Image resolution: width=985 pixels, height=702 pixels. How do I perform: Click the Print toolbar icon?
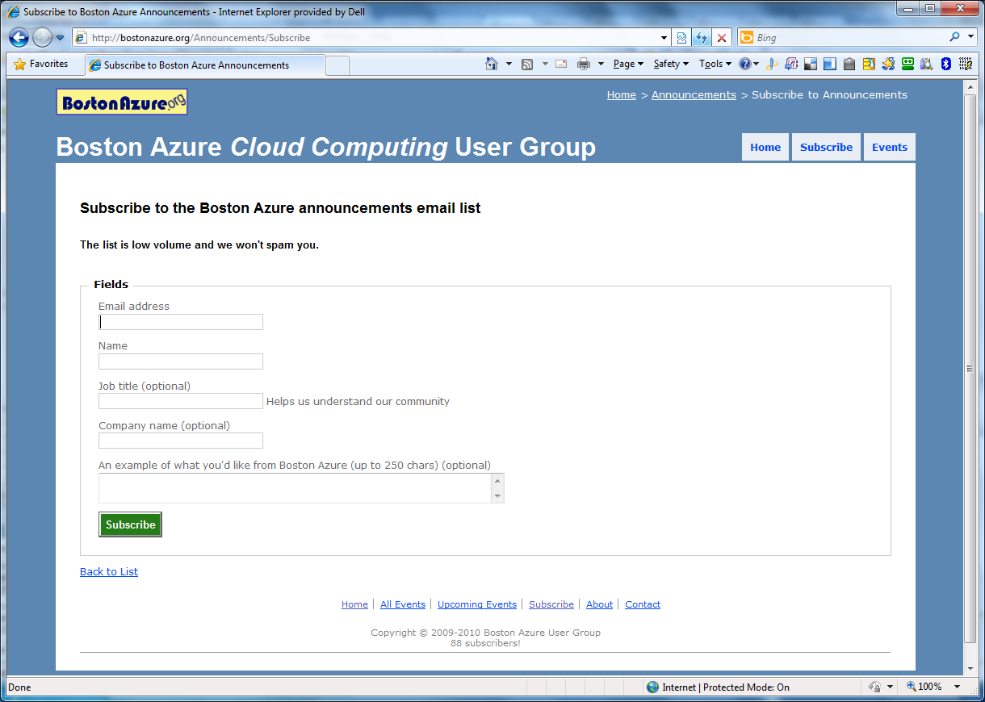[583, 64]
